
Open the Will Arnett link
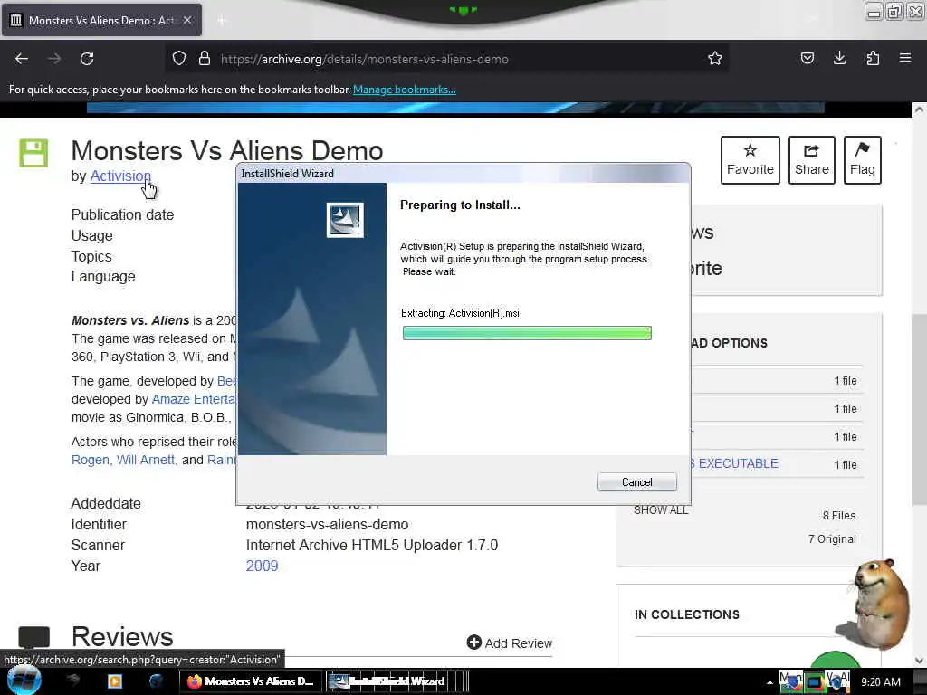coord(146,460)
